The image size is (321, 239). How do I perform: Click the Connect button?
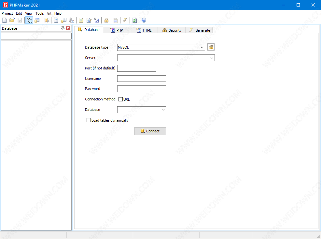pos(150,131)
